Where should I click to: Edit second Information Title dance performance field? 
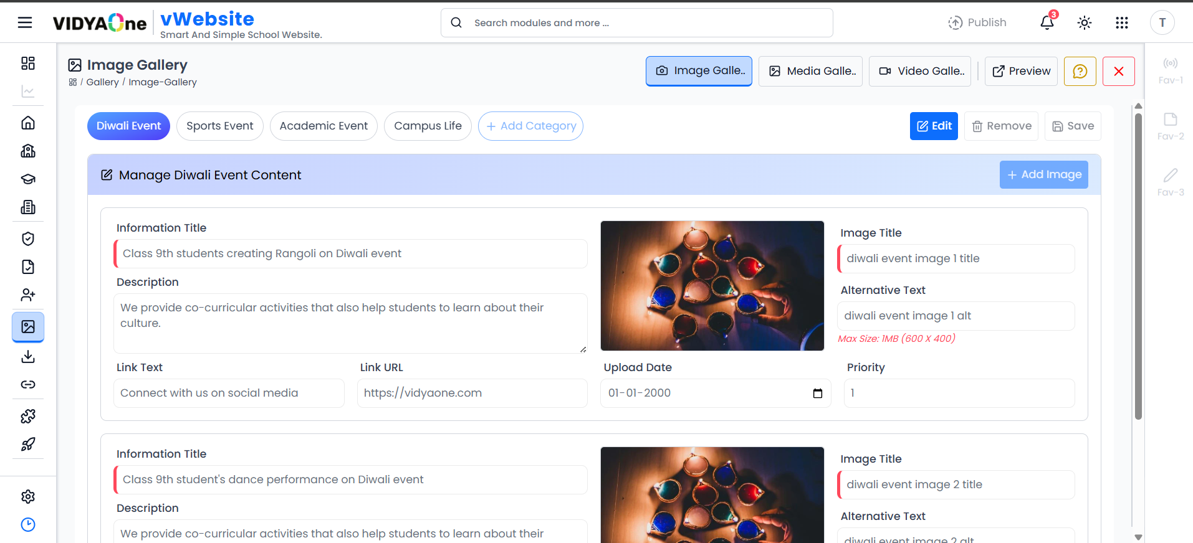coord(350,479)
